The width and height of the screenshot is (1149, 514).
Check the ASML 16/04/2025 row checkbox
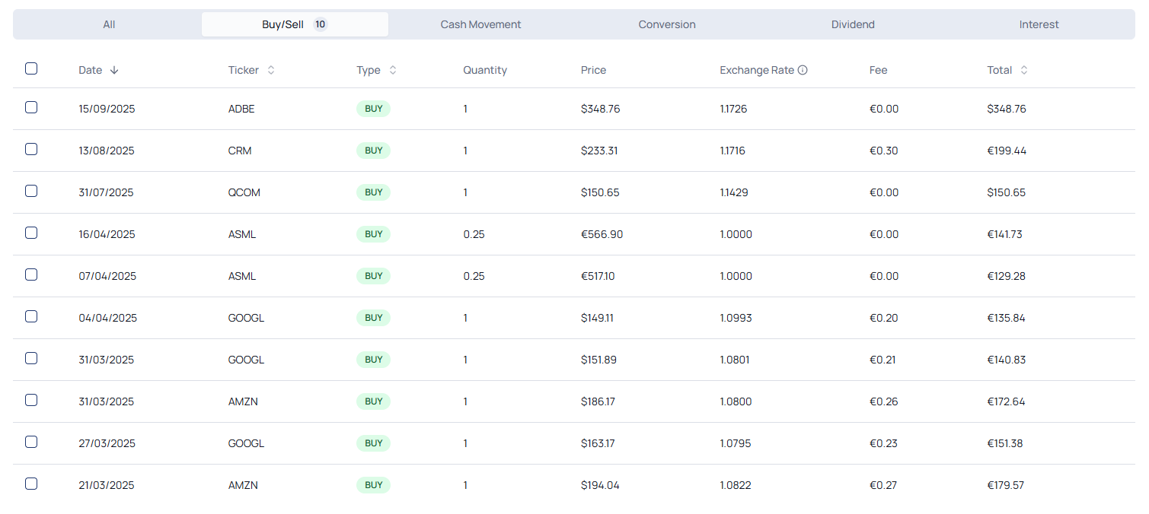tap(31, 233)
